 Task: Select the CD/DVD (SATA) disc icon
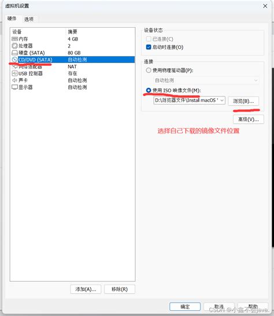[14, 60]
